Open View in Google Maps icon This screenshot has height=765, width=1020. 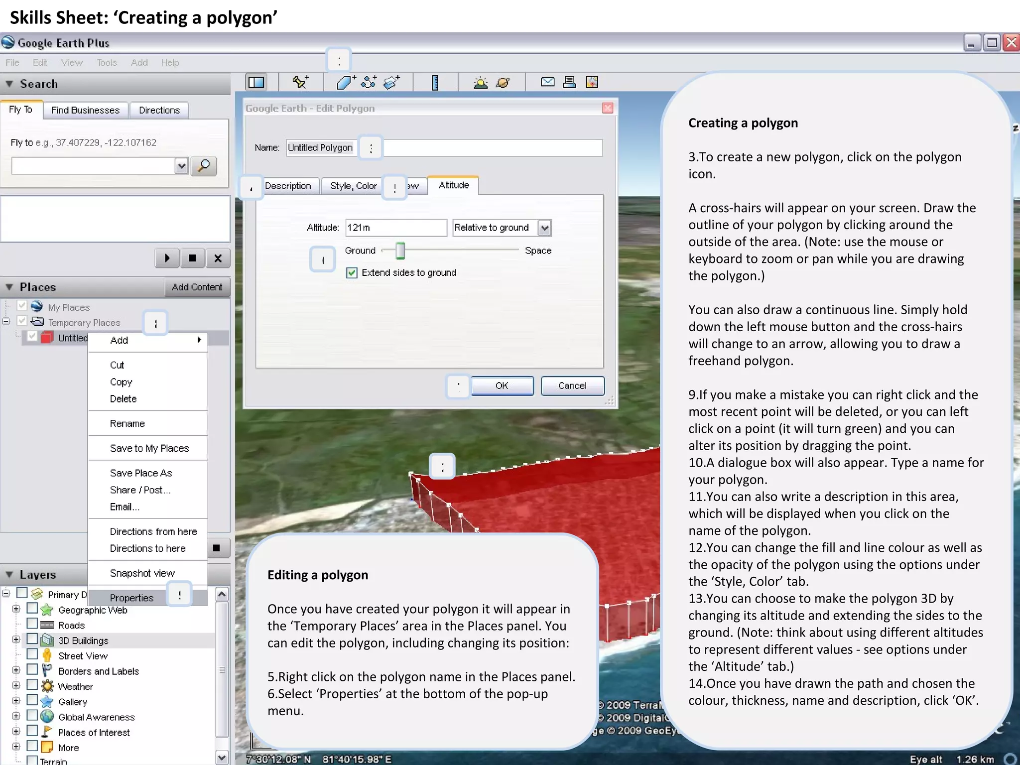(x=592, y=82)
